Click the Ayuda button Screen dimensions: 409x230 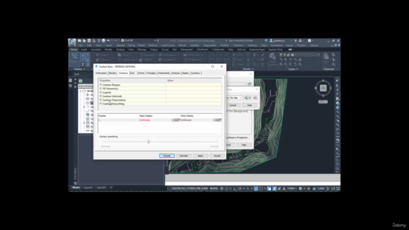tap(217, 156)
